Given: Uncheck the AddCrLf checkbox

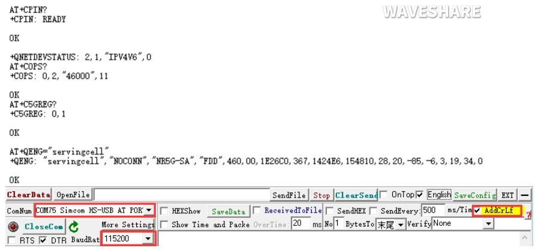Looking at the screenshot, I should click(477, 211).
